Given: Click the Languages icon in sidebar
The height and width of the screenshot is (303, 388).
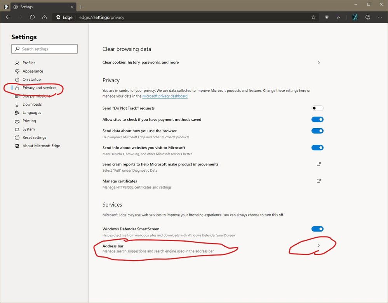Looking at the screenshot, I should (x=17, y=113).
